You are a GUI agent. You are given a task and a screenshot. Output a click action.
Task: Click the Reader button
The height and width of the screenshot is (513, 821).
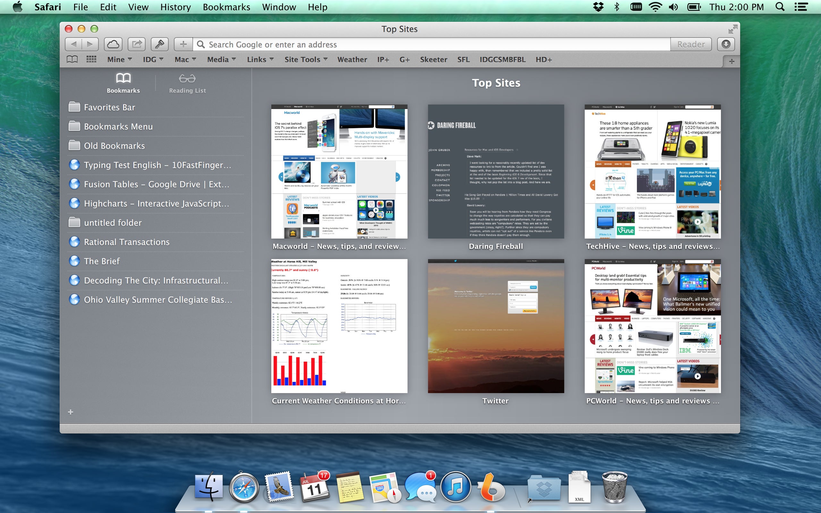[691, 45]
